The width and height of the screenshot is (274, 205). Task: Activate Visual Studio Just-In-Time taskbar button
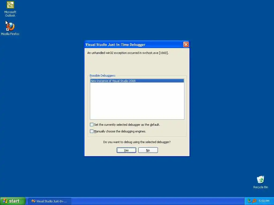[x=50, y=201]
